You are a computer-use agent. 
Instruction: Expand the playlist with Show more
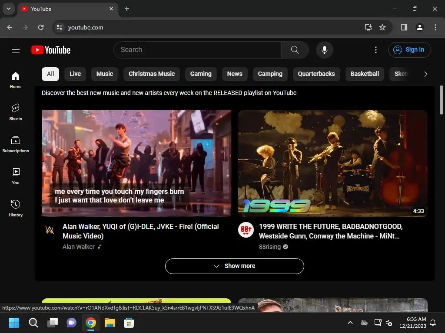pyautogui.click(x=234, y=266)
